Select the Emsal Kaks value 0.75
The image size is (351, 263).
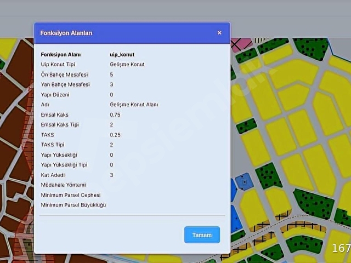click(115, 115)
